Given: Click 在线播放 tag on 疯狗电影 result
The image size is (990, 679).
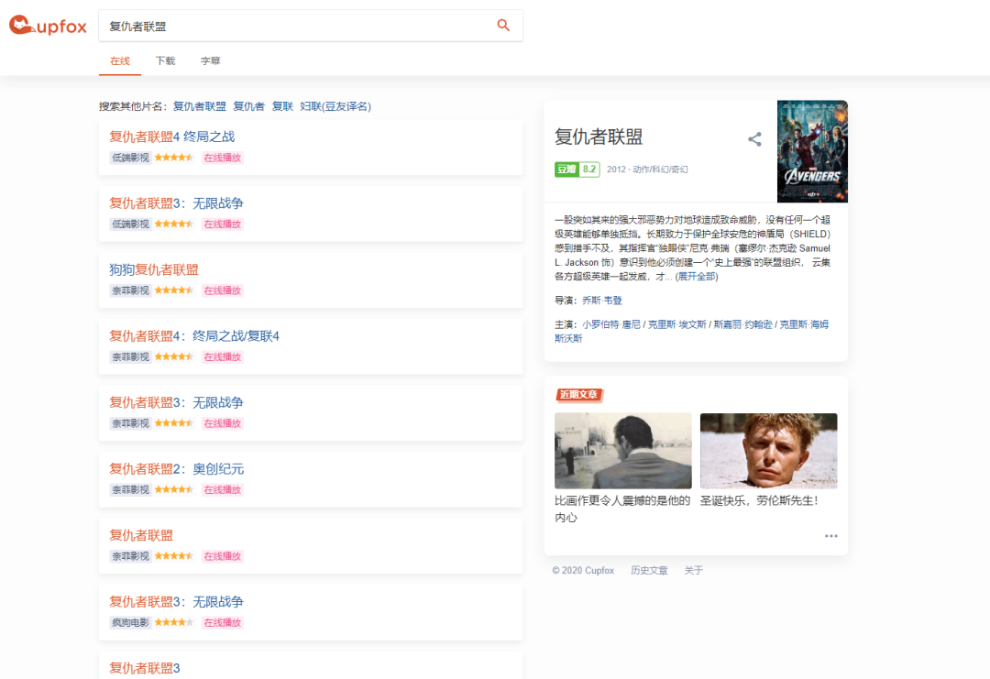Looking at the screenshot, I should 222,622.
